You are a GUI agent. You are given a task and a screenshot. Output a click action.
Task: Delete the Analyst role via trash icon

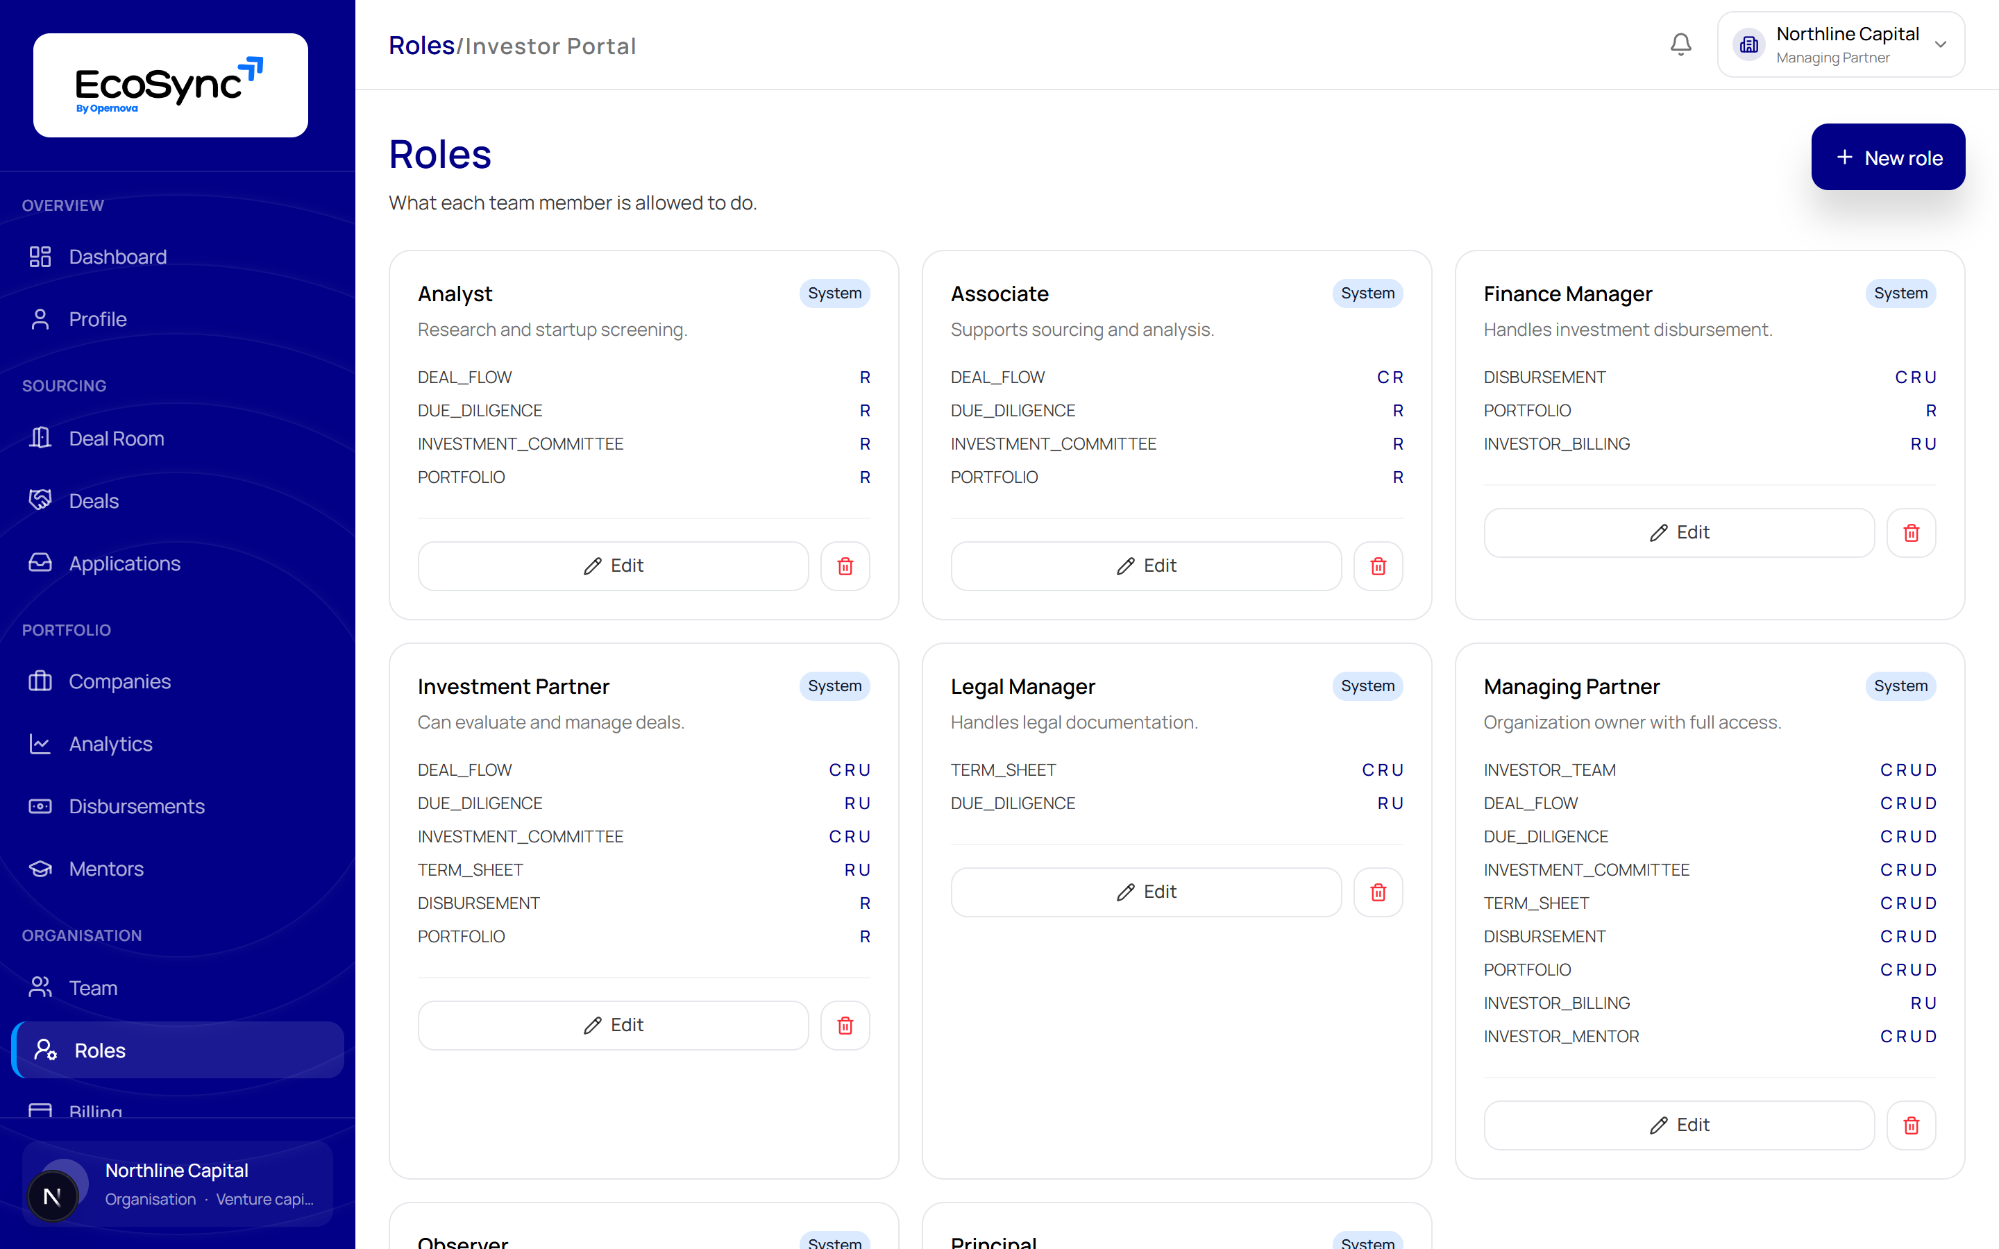(x=845, y=566)
